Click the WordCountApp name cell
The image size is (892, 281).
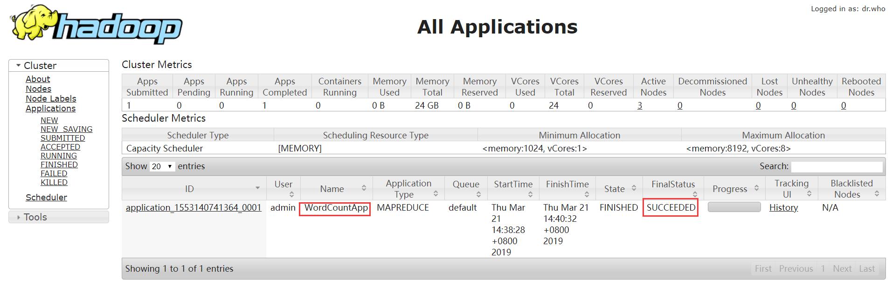pyautogui.click(x=336, y=208)
